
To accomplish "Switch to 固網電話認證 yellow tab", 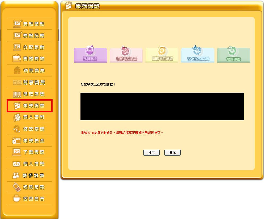I will pos(162,55).
